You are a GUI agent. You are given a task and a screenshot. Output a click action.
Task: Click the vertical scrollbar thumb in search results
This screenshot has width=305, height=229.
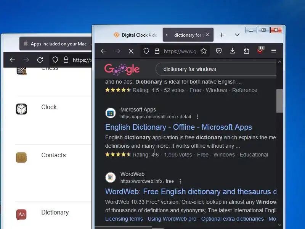pyautogui.click(x=279, y=101)
